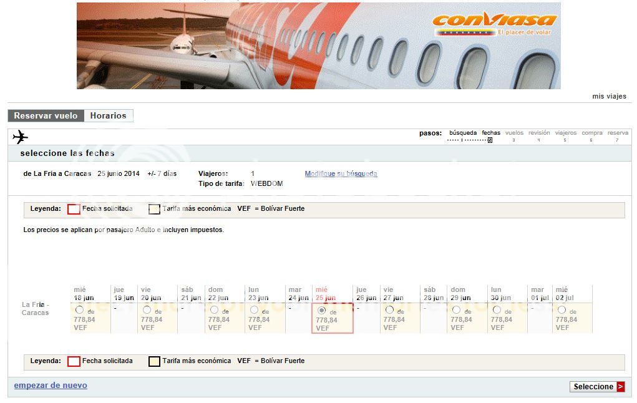Select the vie 20 jun fare radio button

147,309
